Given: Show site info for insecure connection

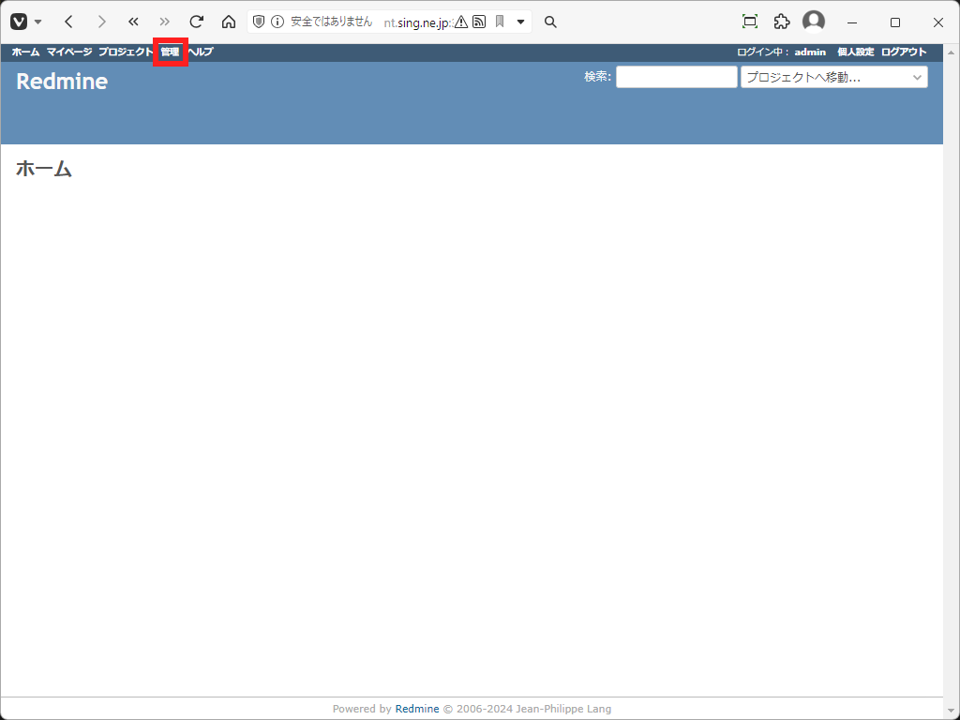Looking at the screenshot, I should point(277,22).
